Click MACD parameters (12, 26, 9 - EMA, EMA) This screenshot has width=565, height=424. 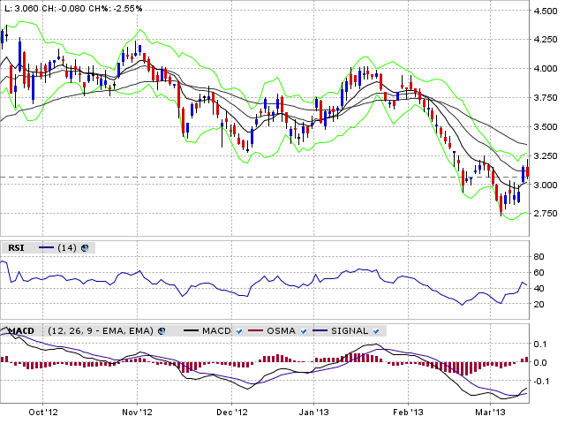tap(101, 331)
